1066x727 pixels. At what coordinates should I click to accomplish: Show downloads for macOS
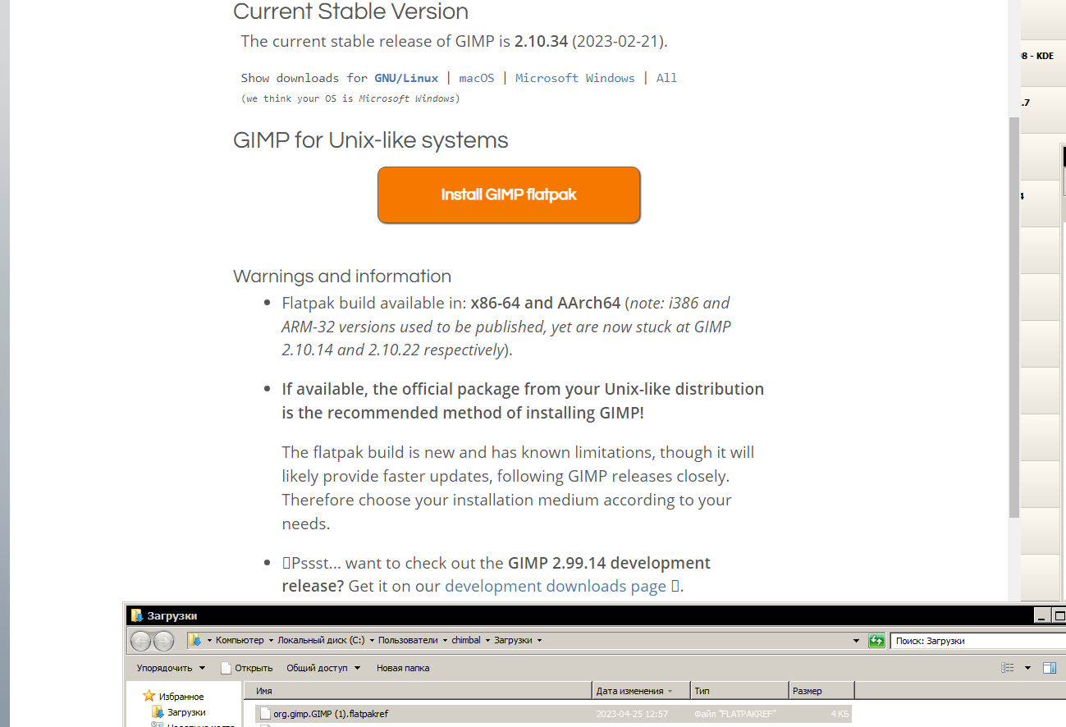(x=477, y=78)
